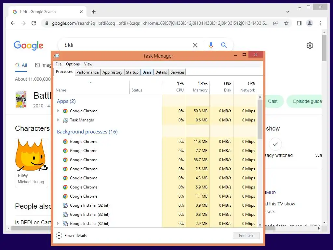Select the Processes tab

point(64,72)
